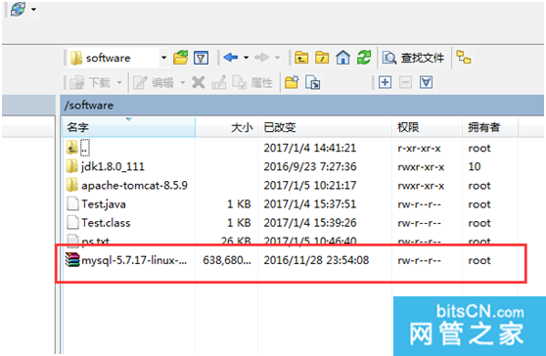This screenshot has height=356, width=546.
Task: Click the 查找文件 find files button
Action: pyautogui.click(x=413, y=58)
